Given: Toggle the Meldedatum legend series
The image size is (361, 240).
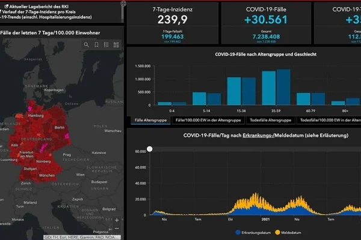Looking at the screenshot, I should [x=288, y=232].
